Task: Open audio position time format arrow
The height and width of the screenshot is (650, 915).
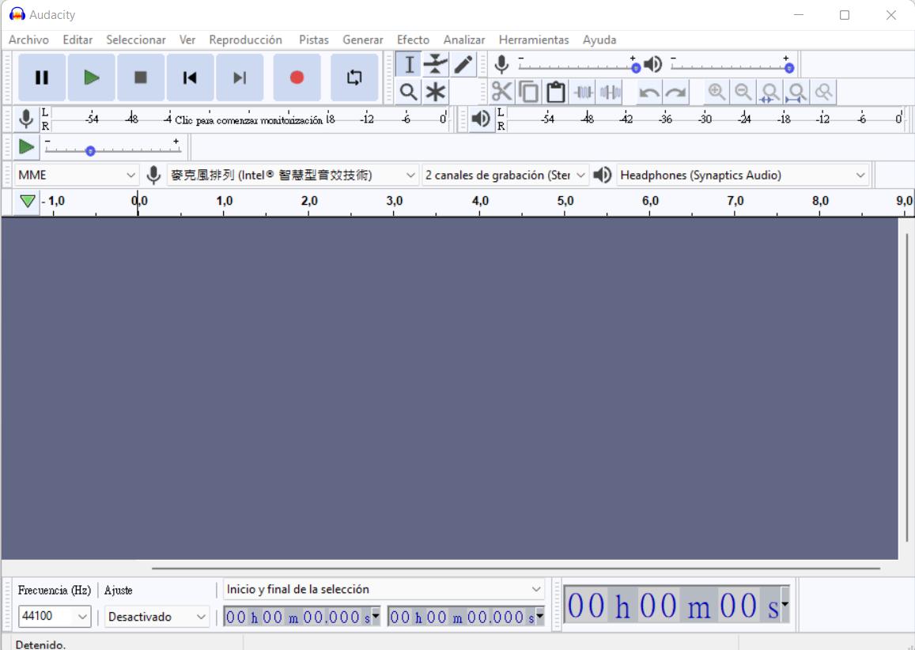Action: pos(785,604)
